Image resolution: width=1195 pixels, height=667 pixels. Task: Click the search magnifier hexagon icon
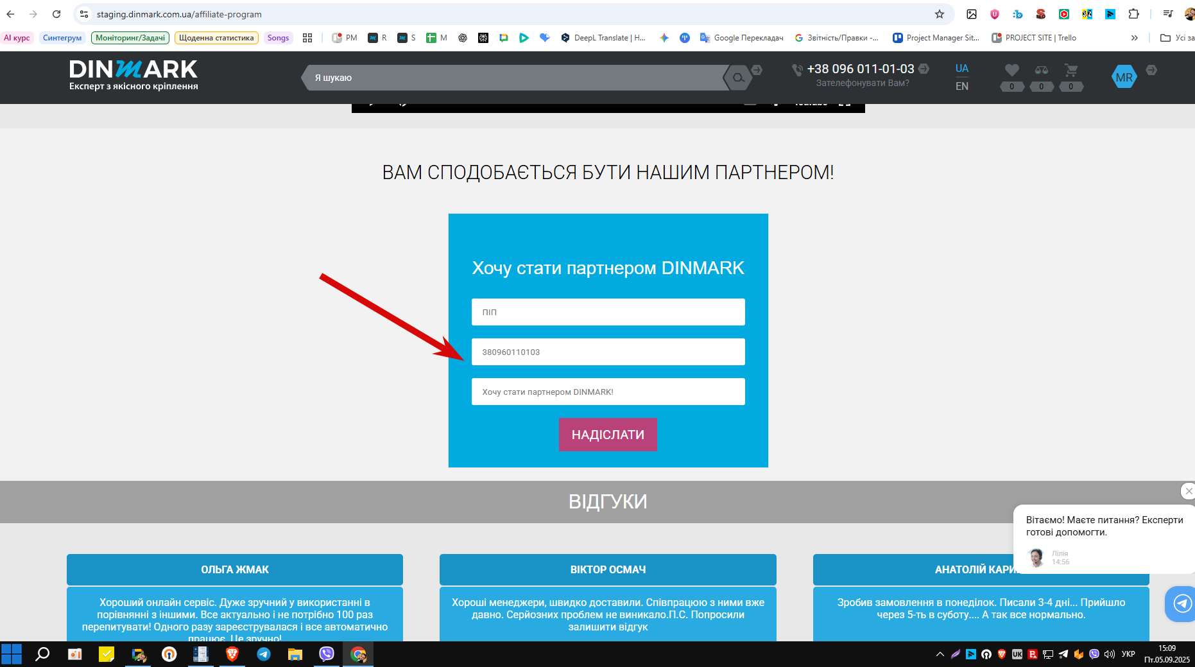(x=739, y=78)
